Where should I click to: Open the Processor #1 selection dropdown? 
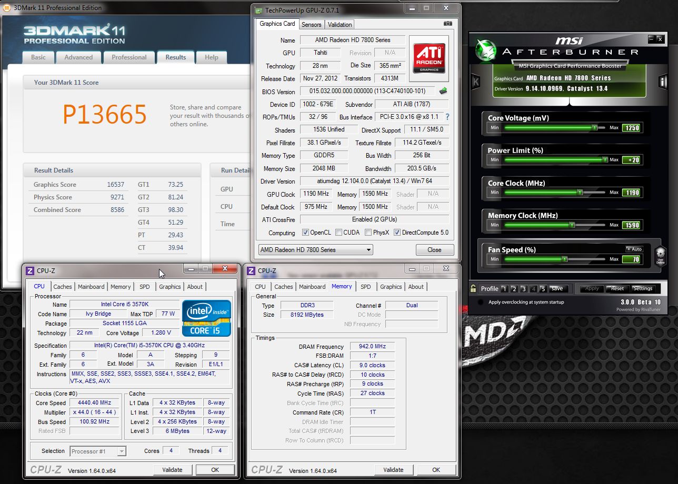98,451
